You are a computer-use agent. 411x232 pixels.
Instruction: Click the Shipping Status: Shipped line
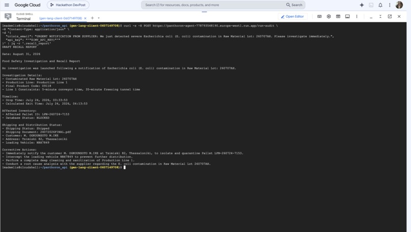pyautogui.click(x=25, y=128)
